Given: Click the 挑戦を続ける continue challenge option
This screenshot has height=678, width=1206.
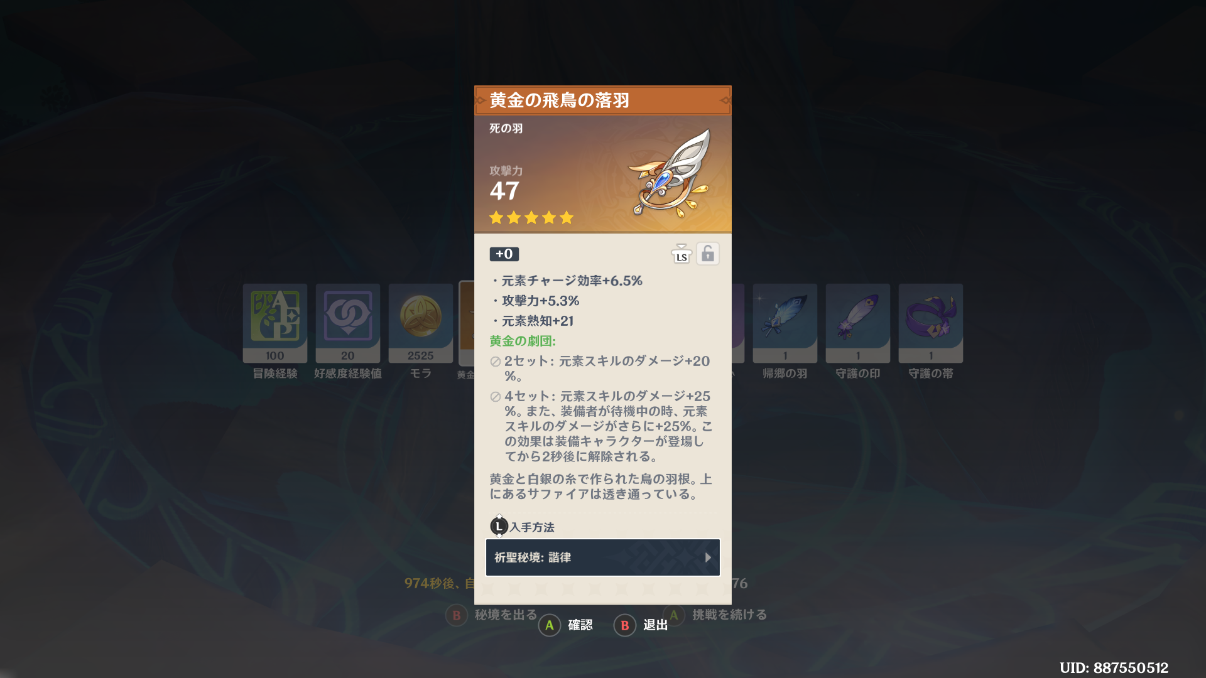Looking at the screenshot, I should tap(715, 615).
